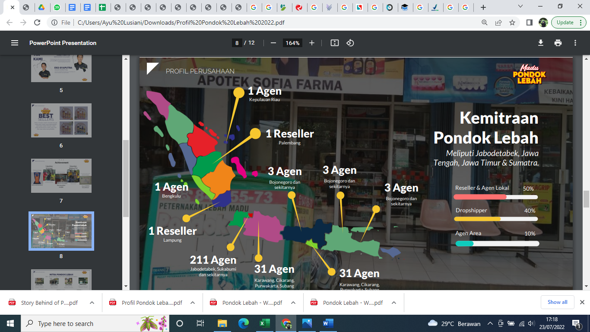Print the PDF document
This screenshot has height=332, width=590.
click(x=558, y=43)
